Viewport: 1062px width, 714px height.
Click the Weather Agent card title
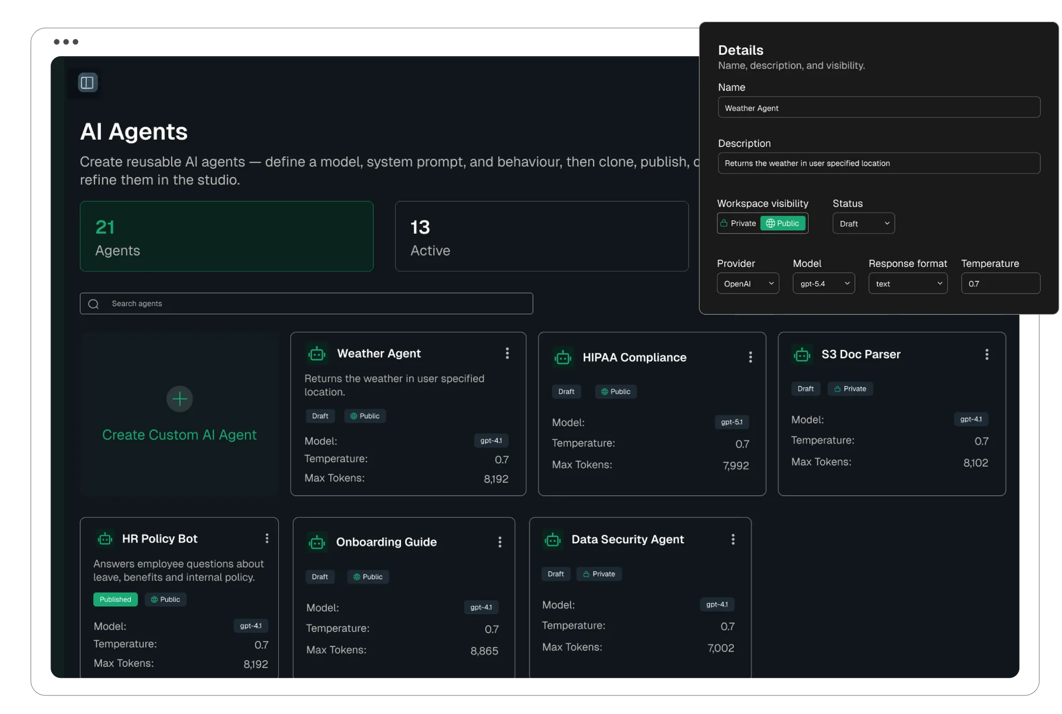tap(379, 353)
